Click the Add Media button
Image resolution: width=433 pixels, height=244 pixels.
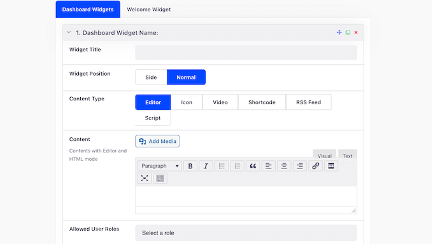[157, 141]
